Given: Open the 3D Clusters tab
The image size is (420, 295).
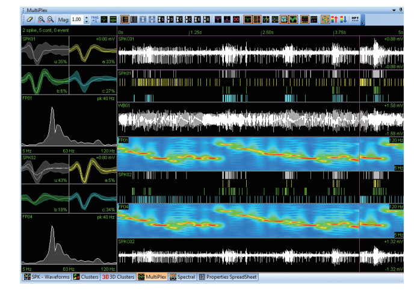Looking at the screenshot, I should (118, 277).
